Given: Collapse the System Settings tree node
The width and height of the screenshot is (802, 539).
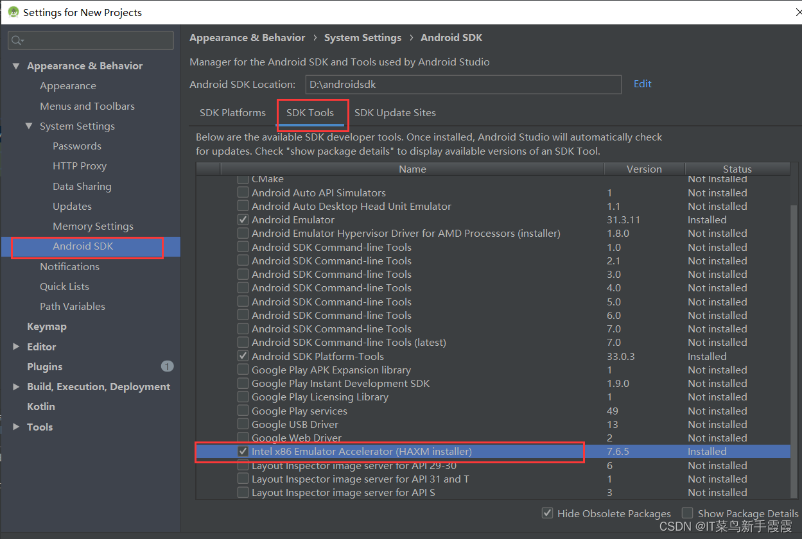Looking at the screenshot, I should click(29, 126).
